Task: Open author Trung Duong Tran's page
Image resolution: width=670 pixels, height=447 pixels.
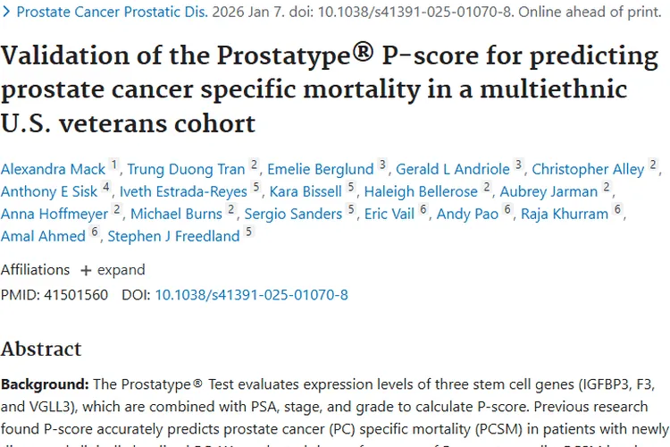Action: pyautogui.click(x=187, y=169)
